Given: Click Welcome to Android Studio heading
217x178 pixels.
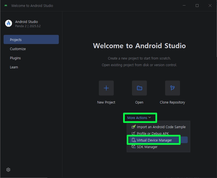Looking at the screenshot, I should [139, 46].
